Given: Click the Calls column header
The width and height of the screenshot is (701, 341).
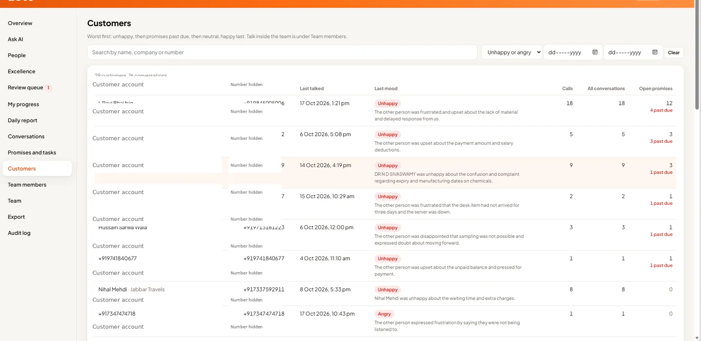Looking at the screenshot, I should pos(567,88).
